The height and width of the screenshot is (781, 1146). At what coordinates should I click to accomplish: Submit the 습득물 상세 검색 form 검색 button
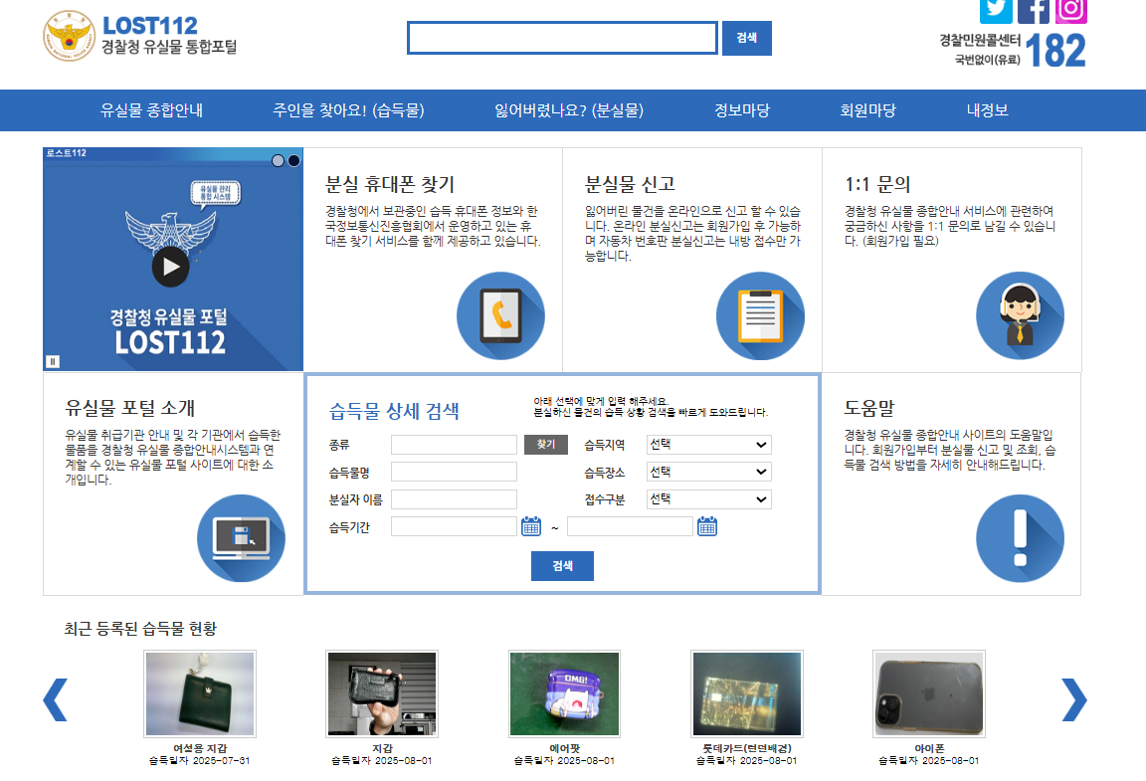[562, 566]
